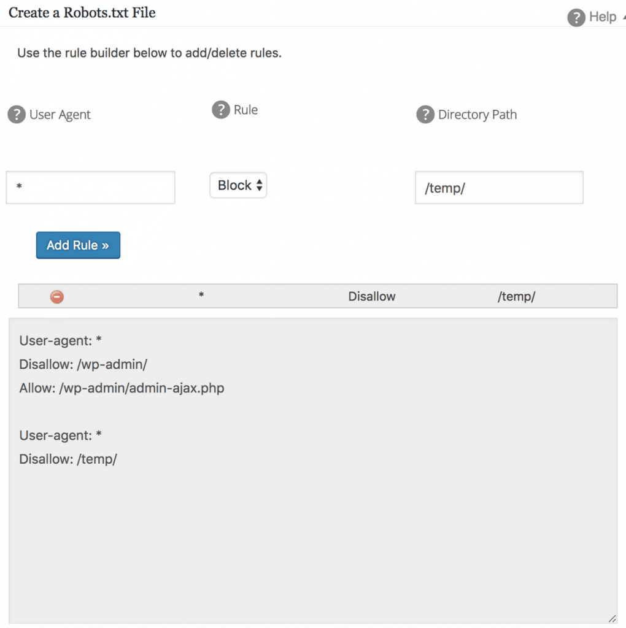Image resolution: width=626 pixels, height=628 pixels.
Task: Click the up-down arrows on Block selector
Action: point(259,185)
